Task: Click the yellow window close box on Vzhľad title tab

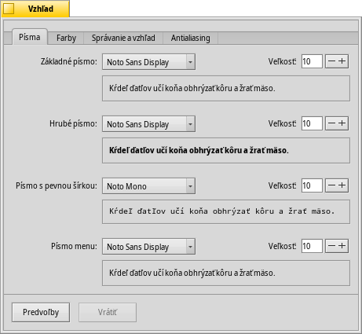Action: click(x=9, y=9)
